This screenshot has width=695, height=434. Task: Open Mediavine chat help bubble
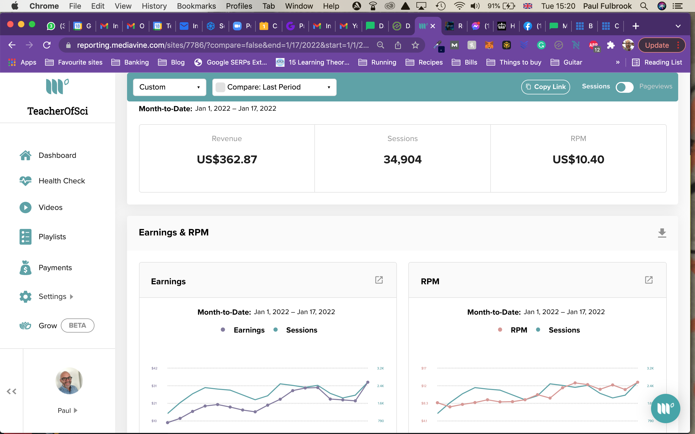point(665,408)
